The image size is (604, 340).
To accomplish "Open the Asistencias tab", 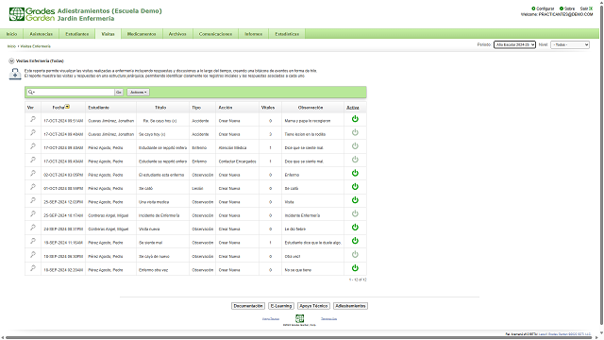I will pos(42,34).
